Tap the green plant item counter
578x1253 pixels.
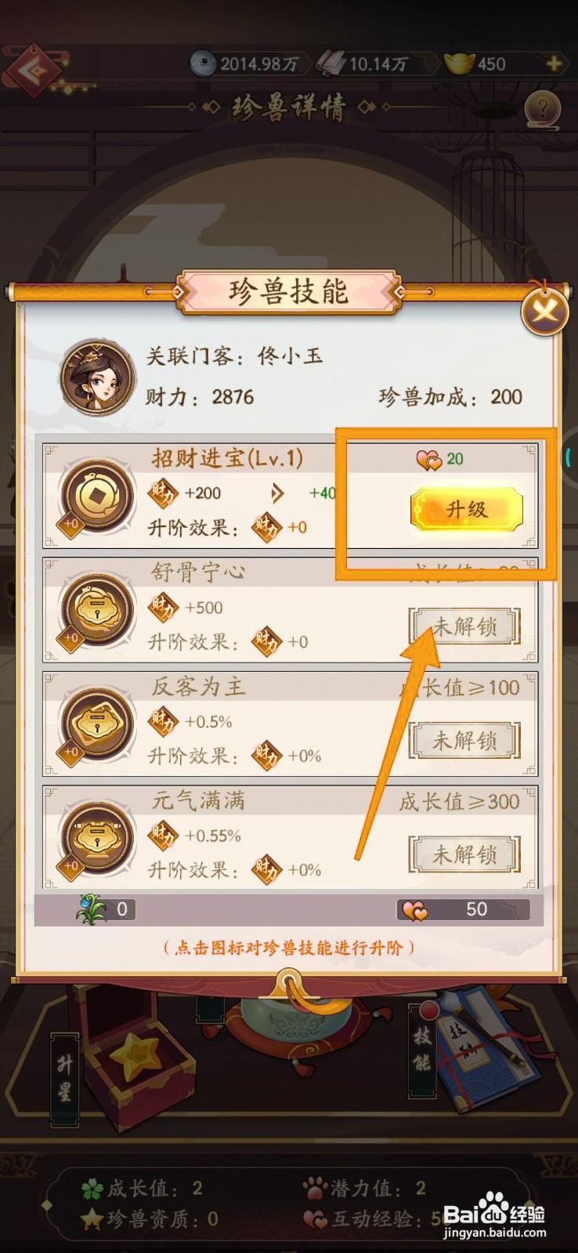105,909
